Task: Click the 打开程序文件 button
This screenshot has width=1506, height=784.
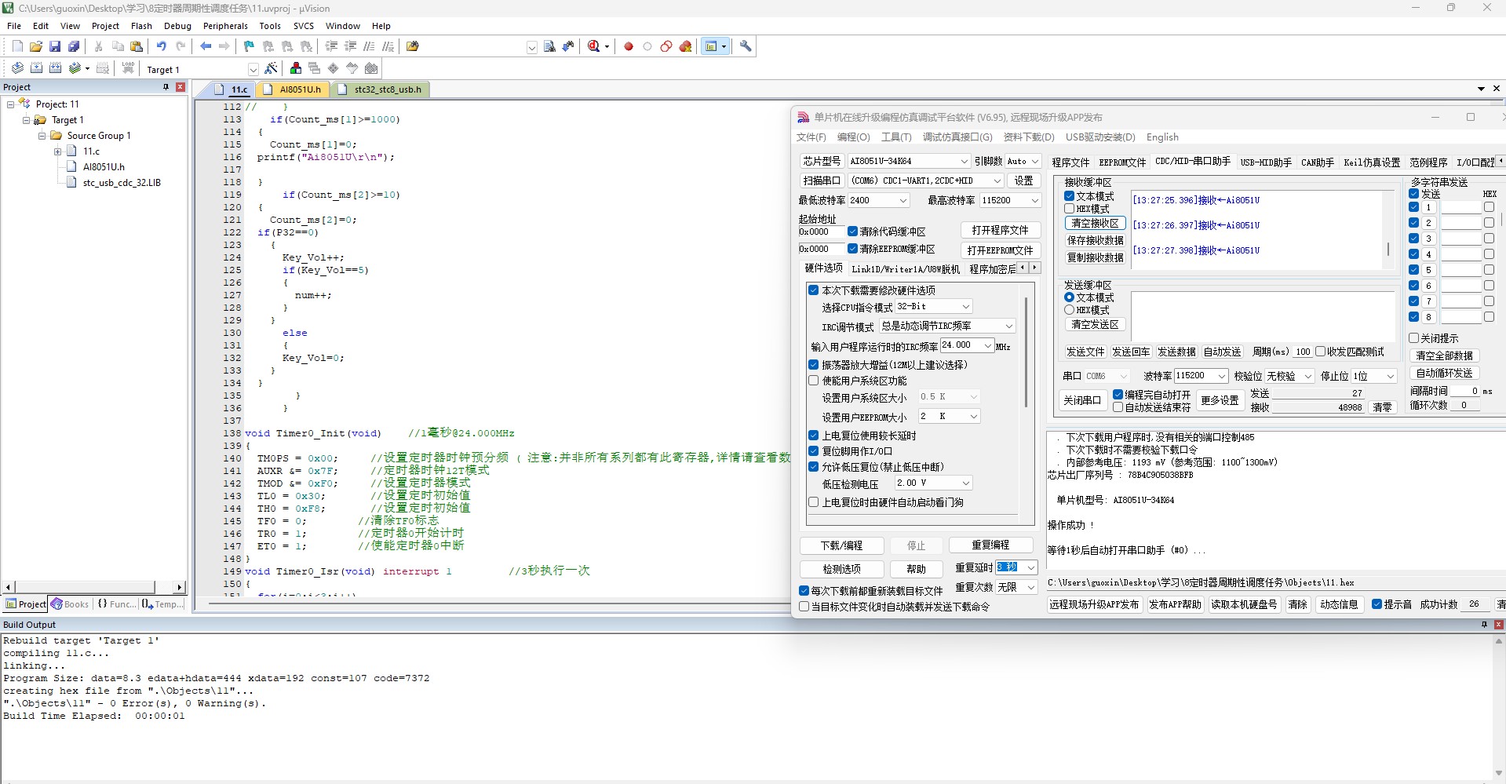Action: (x=1000, y=230)
